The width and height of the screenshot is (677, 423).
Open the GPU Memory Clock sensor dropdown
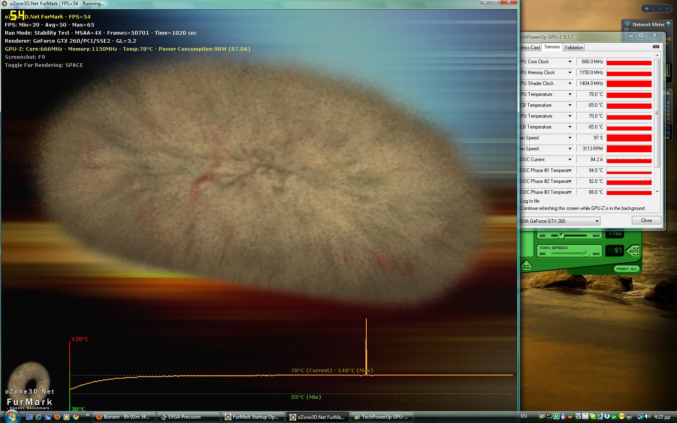570,73
